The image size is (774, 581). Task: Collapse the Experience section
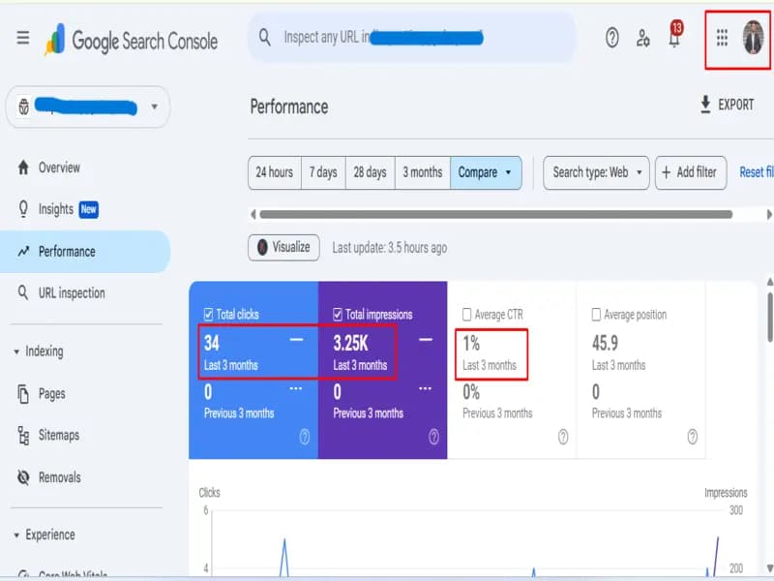(16, 535)
